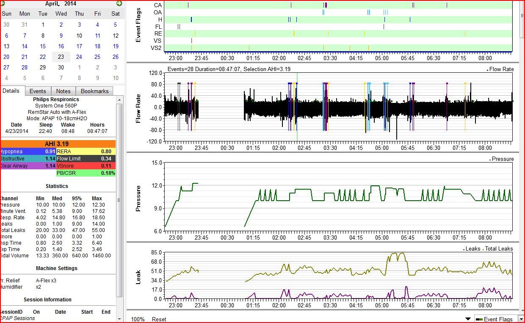
Task: Click the red flag in the VS row
Action: pyautogui.click(x=191, y=41)
